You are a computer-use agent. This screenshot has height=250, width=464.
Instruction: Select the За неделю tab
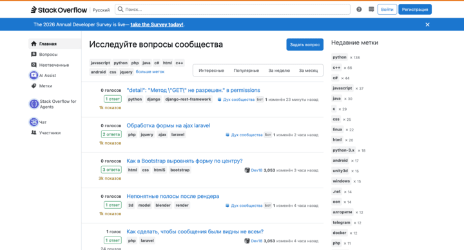coord(279,71)
